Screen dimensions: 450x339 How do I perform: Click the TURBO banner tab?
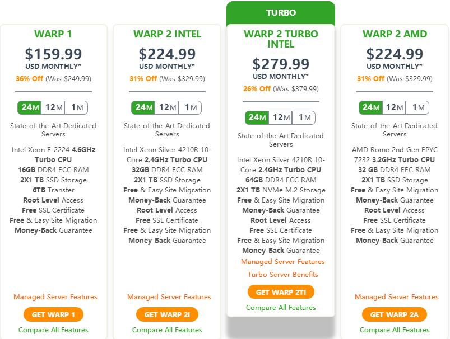pyautogui.click(x=281, y=12)
